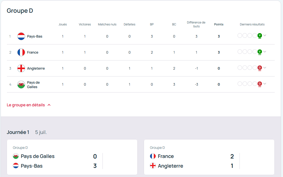Click the France flag in standings table
The height and width of the screenshot is (177, 283).
[x=21, y=52]
